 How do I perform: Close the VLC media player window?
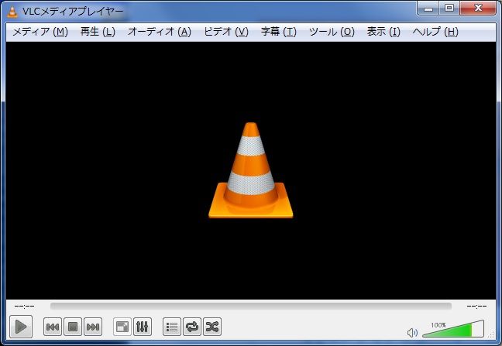coord(478,9)
